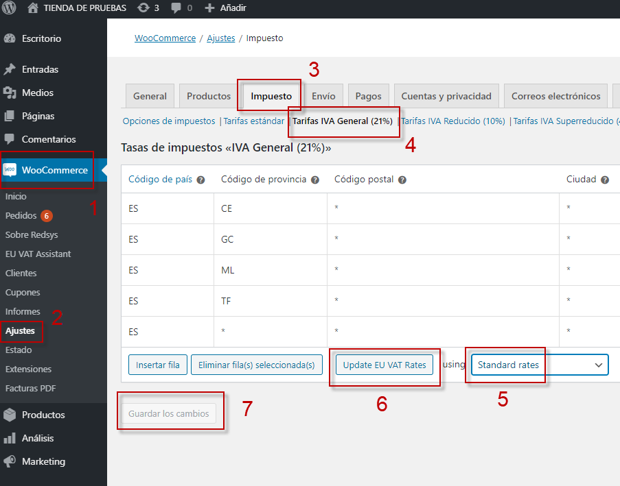The width and height of the screenshot is (620, 486).
Task: Select the Impuesto tab
Action: (271, 96)
